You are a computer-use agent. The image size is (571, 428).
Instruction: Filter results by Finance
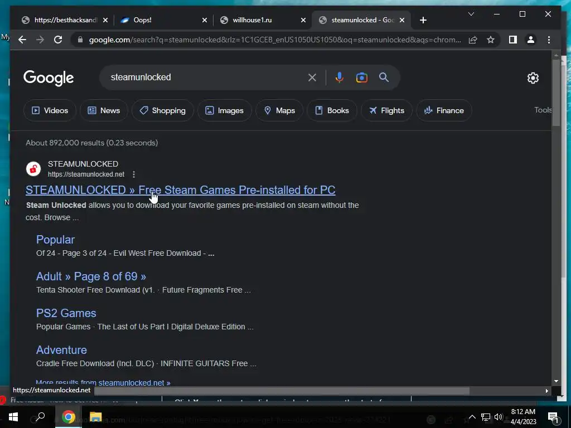coord(444,110)
